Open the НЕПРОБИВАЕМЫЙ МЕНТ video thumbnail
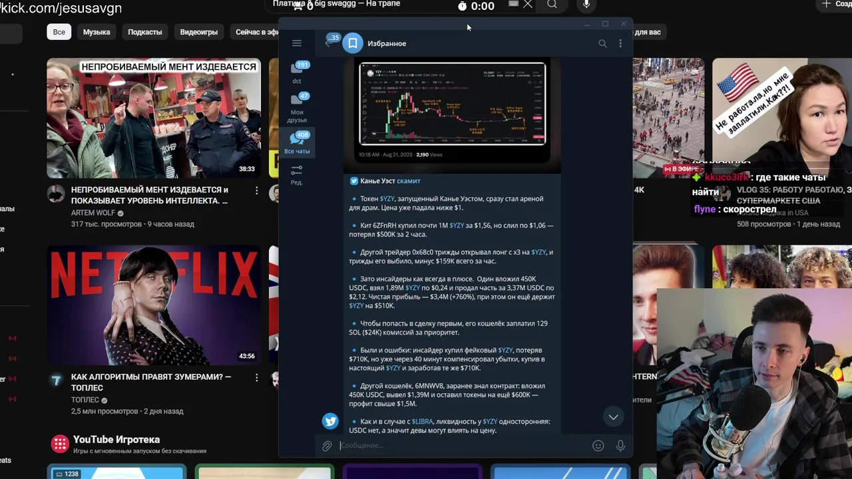This screenshot has height=479, width=852. [154, 118]
